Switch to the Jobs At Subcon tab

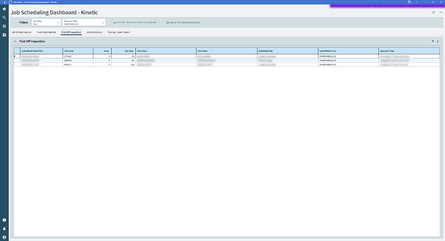[x=94, y=32]
